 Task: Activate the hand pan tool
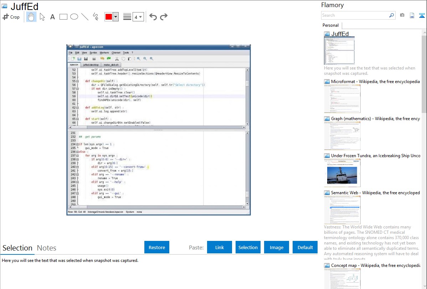tap(31, 17)
